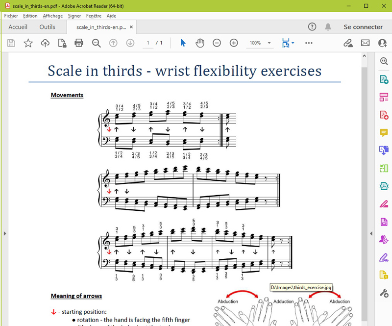Image resolution: width=392 pixels, height=326 pixels.
Task: Click the Zoom out minus icon
Action: point(217,43)
